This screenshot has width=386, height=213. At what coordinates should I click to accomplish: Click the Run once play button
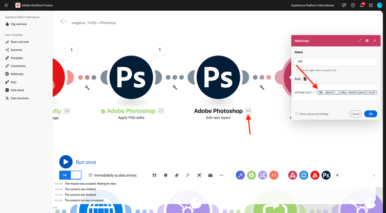[66, 162]
